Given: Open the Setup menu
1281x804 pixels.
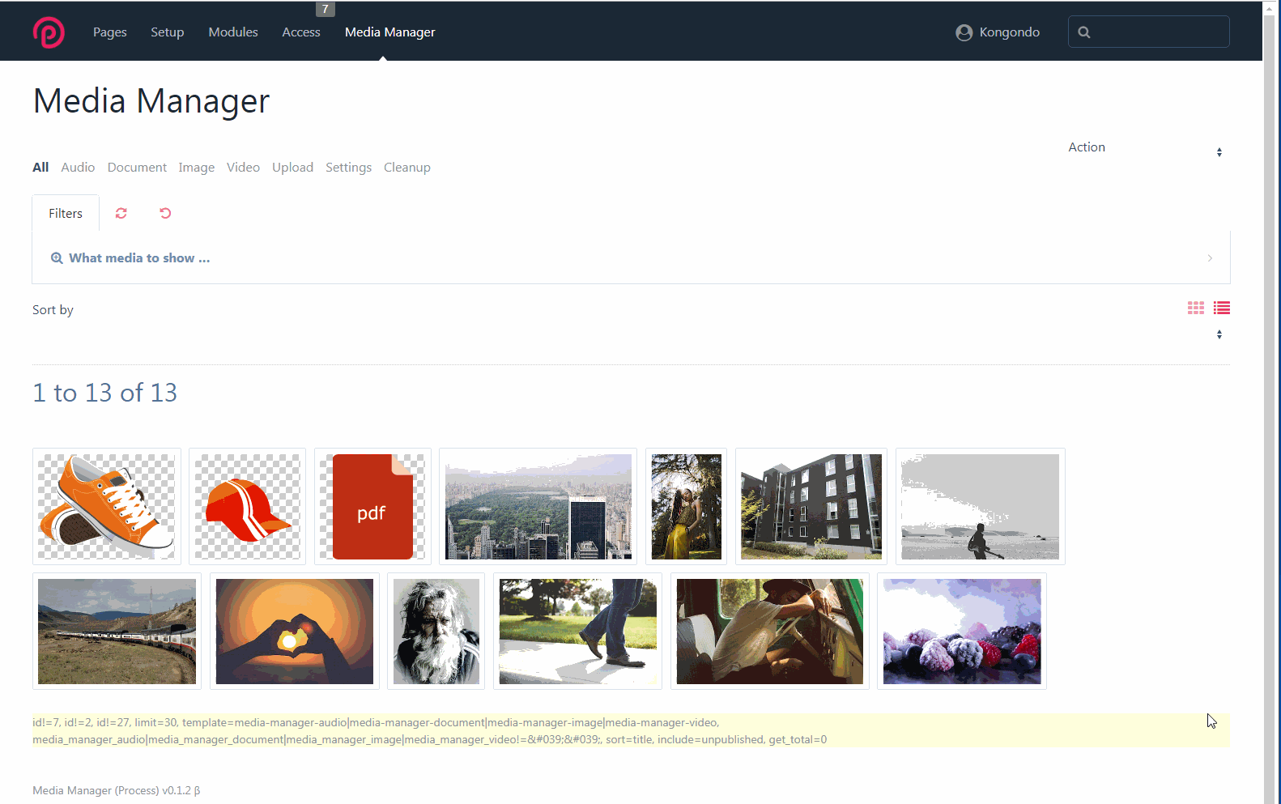Looking at the screenshot, I should 168,32.
